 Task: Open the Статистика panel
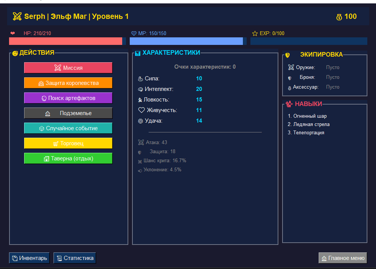pyautogui.click(x=75, y=258)
